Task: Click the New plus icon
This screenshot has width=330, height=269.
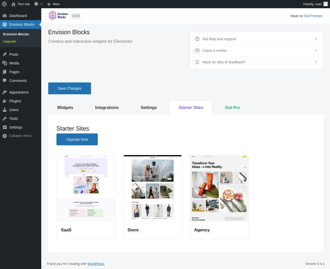Action: click(49, 4)
